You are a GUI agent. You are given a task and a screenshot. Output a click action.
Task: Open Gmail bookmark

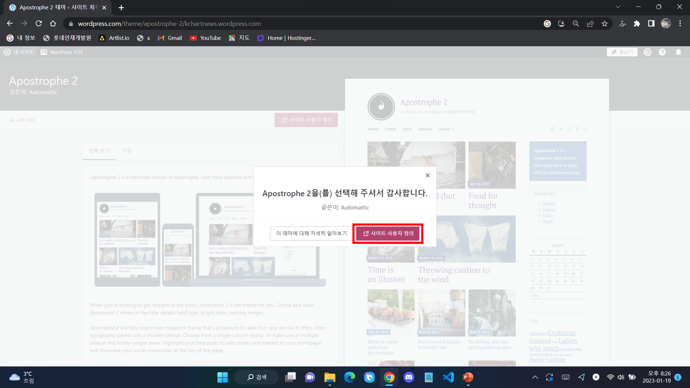point(170,38)
